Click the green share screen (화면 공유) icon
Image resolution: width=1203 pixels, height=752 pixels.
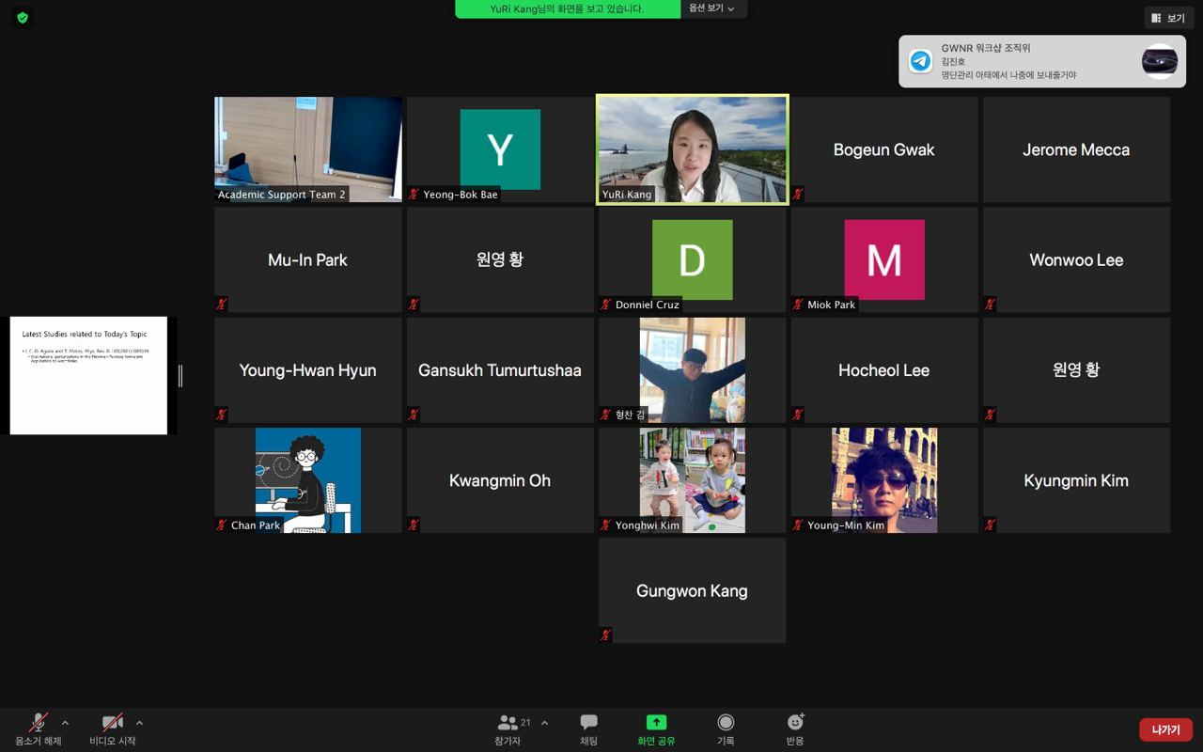[x=656, y=723]
